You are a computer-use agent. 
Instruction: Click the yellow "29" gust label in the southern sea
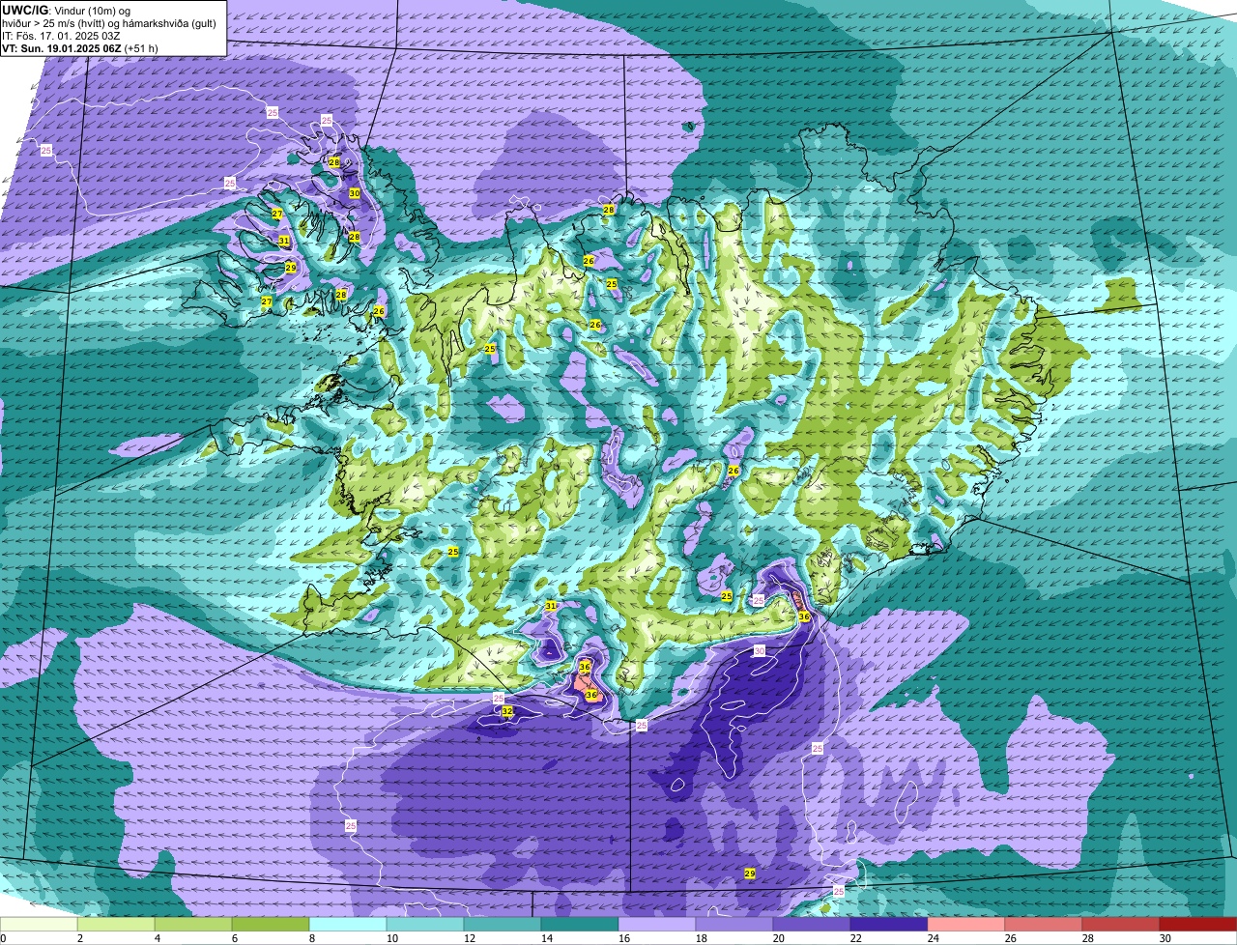pos(750,873)
